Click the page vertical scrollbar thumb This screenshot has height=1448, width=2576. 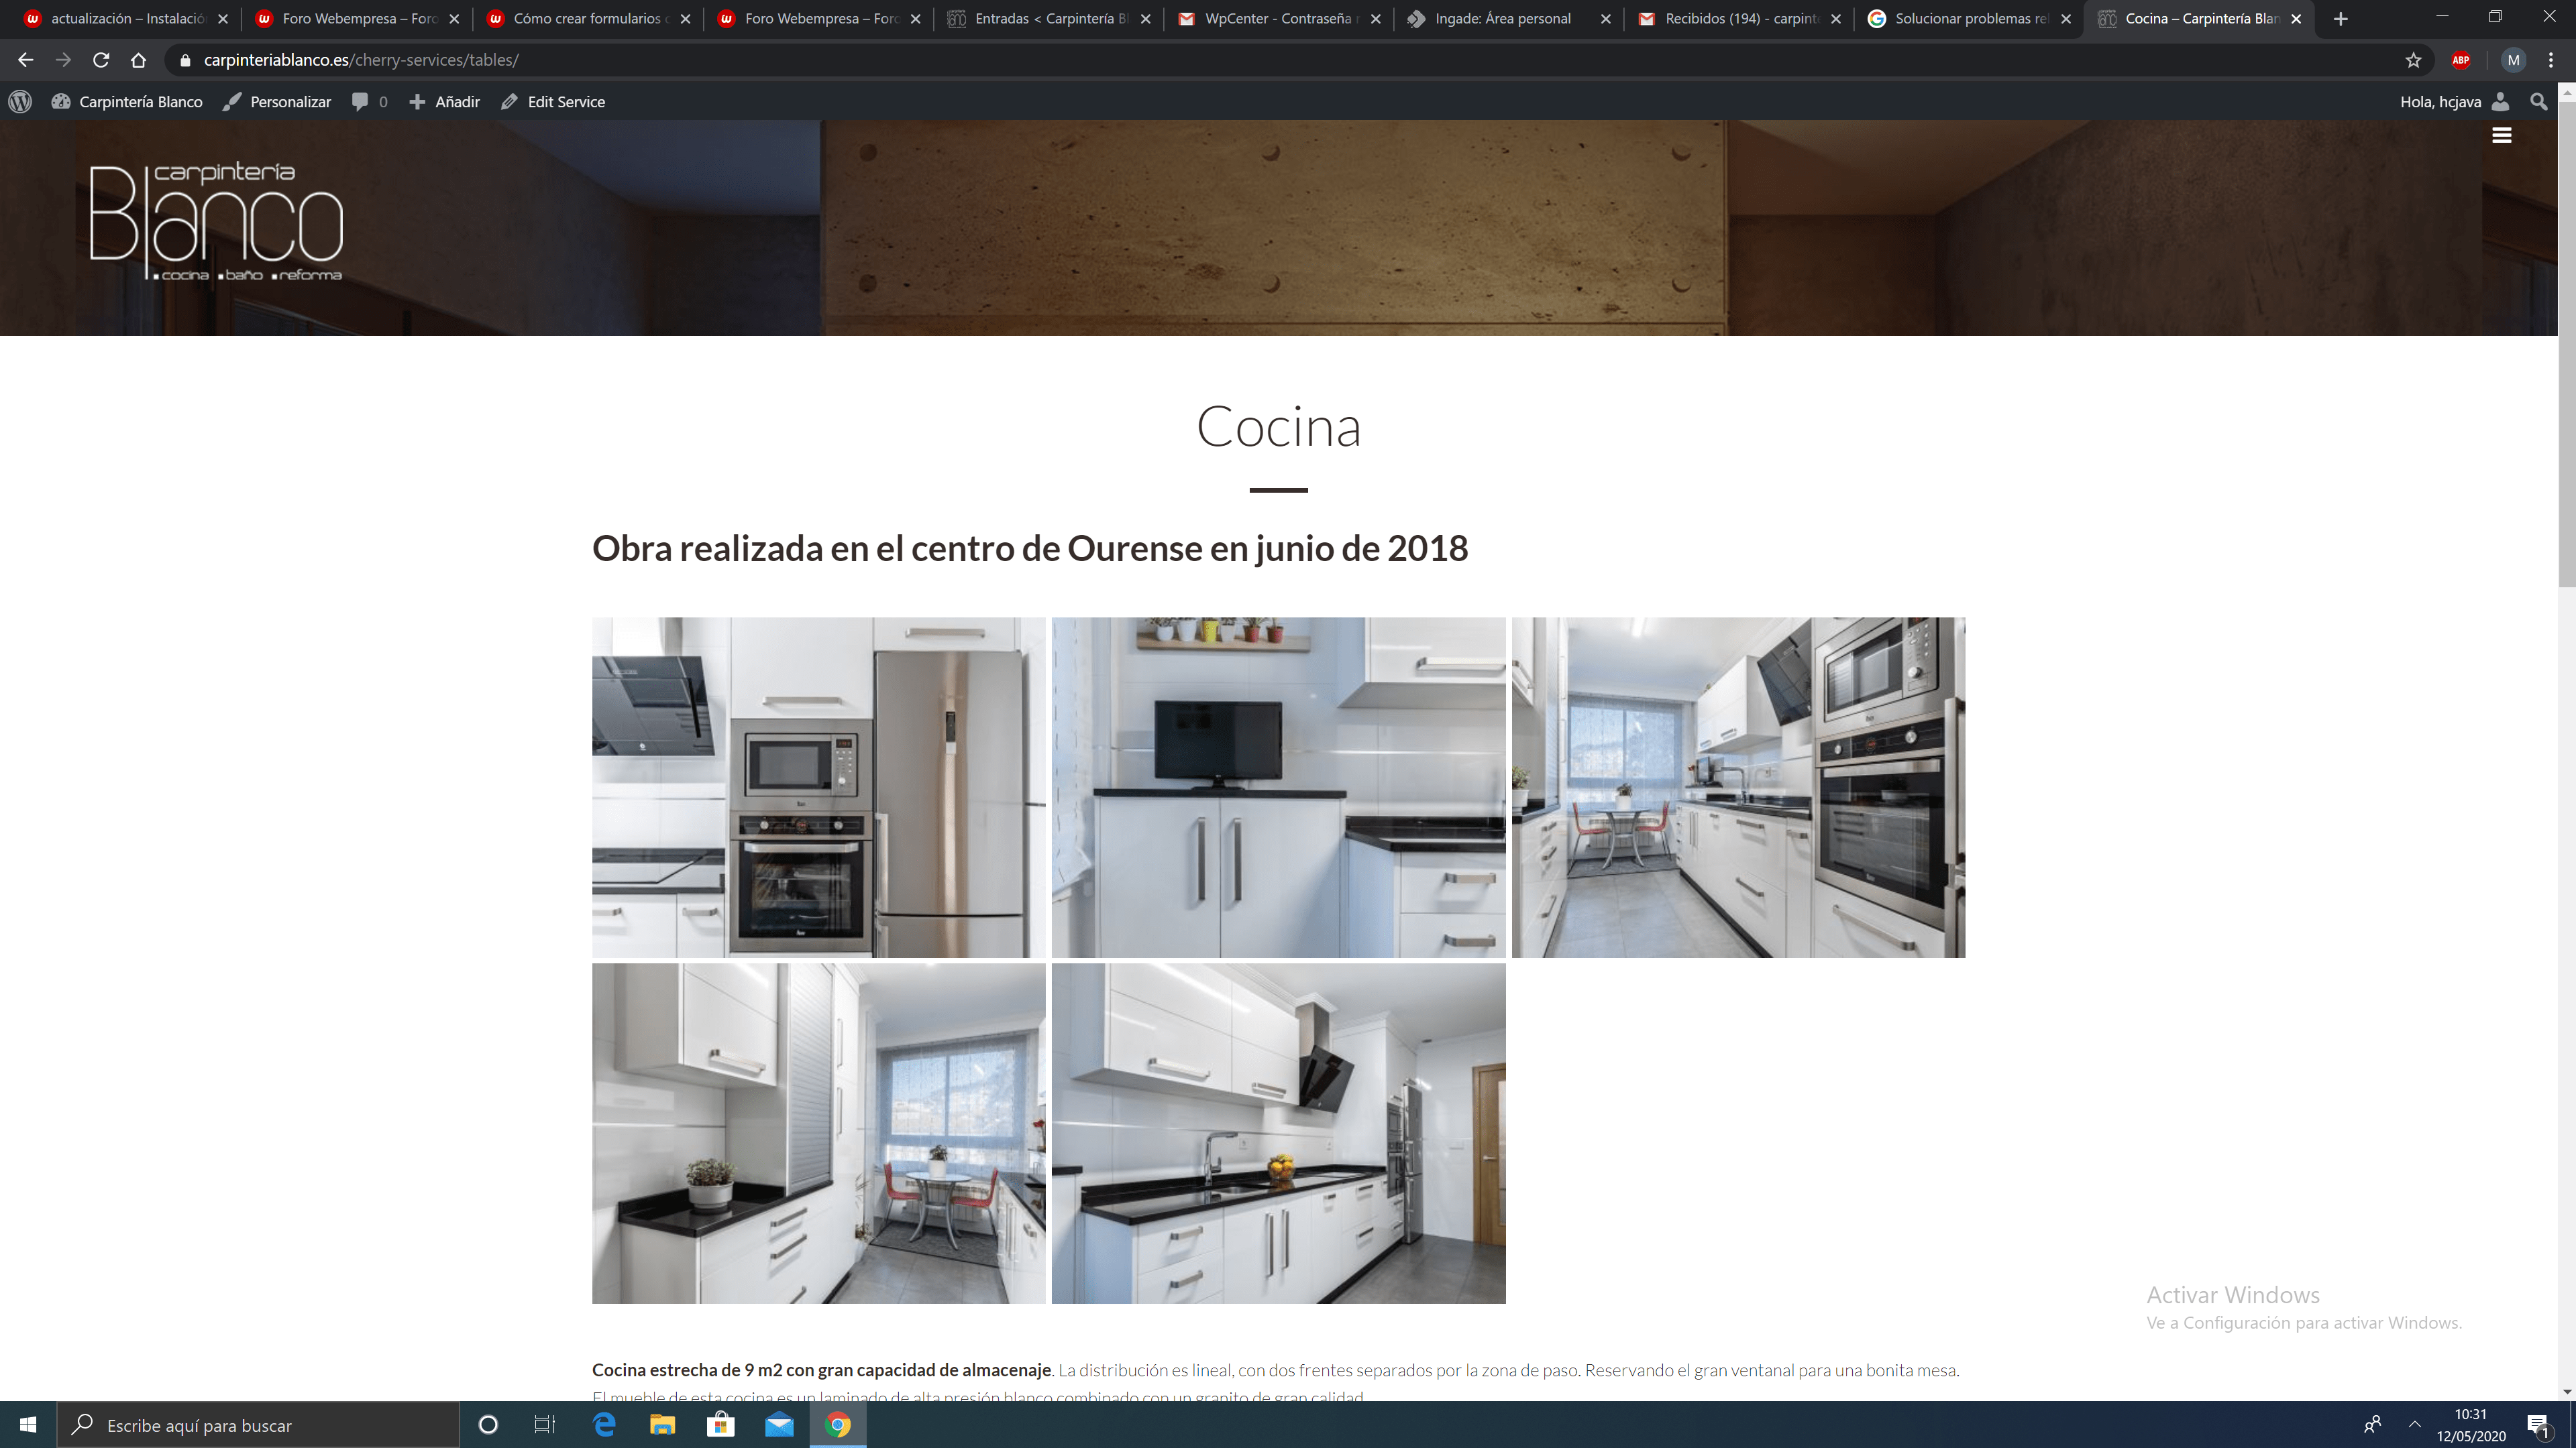(2567, 345)
